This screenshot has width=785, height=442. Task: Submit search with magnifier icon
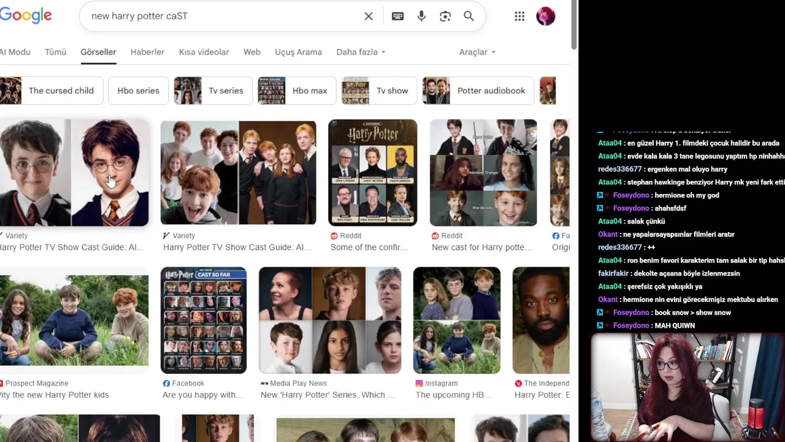point(469,17)
